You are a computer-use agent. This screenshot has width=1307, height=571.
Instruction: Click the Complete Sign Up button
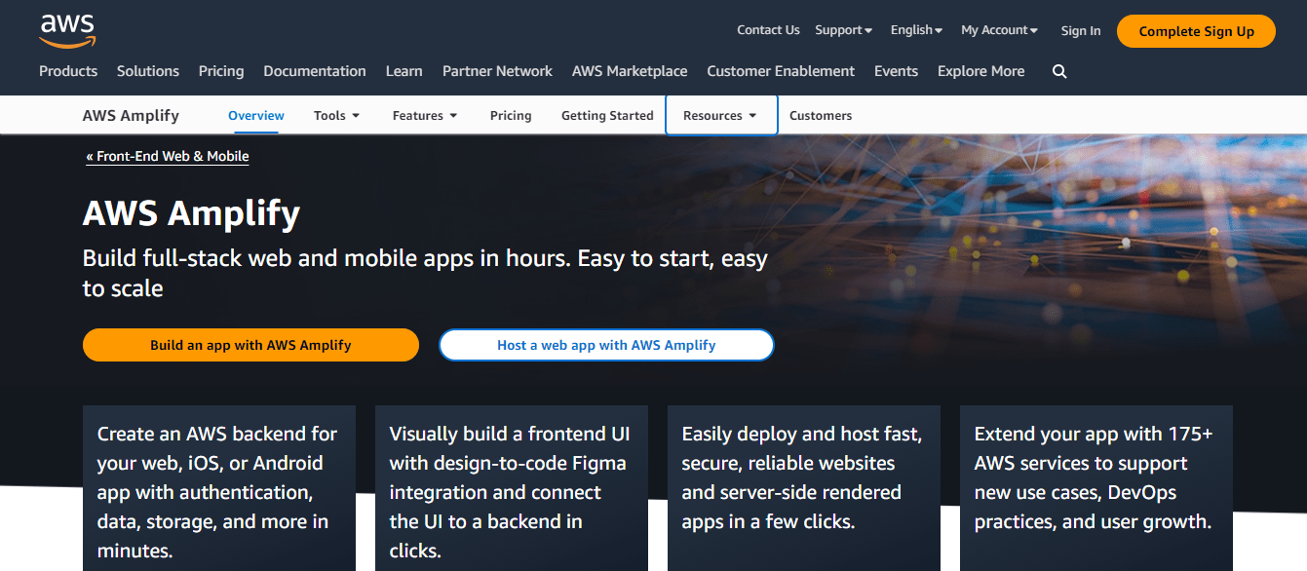point(1196,30)
